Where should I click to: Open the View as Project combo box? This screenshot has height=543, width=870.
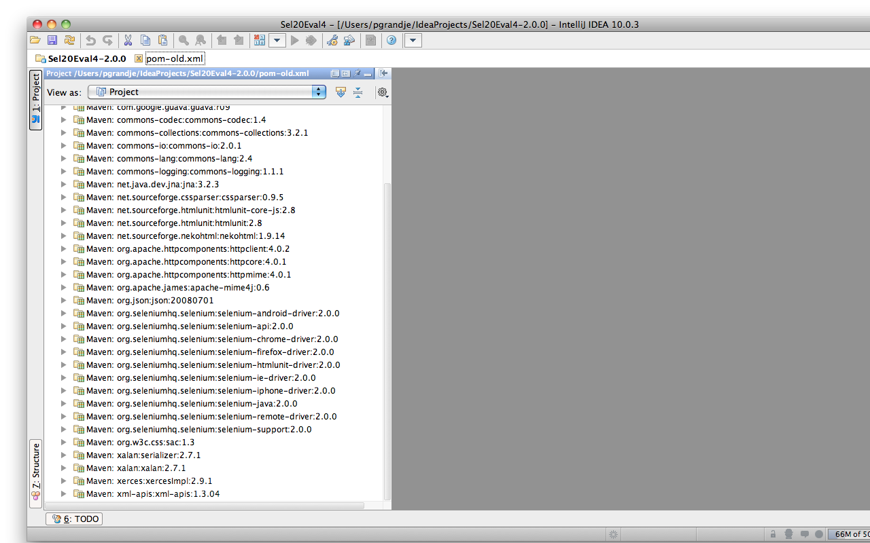(207, 92)
